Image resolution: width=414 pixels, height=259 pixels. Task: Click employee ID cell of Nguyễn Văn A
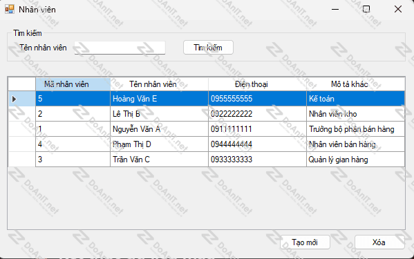73,129
